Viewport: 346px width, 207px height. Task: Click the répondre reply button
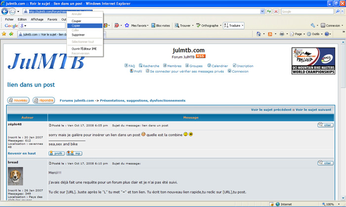(43, 100)
